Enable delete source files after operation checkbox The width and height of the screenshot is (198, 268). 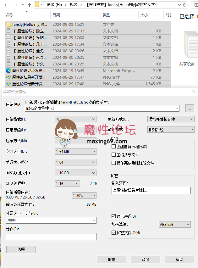[114, 163]
